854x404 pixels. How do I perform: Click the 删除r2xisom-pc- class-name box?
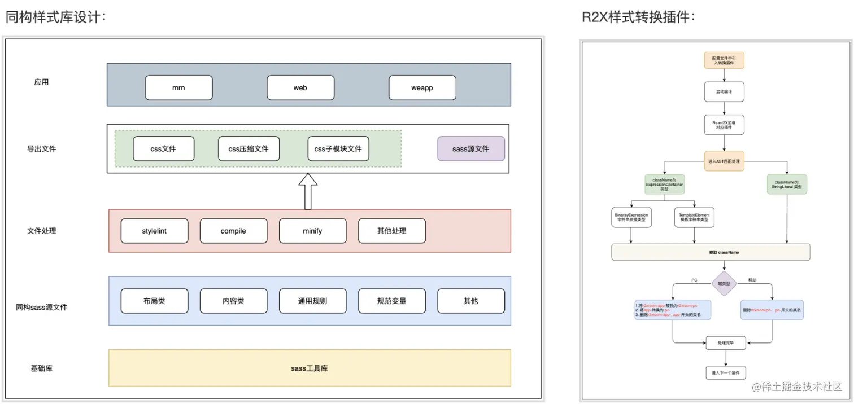coord(772,310)
